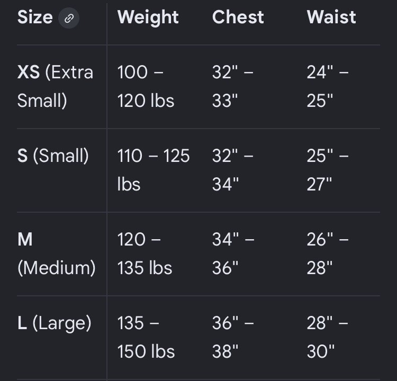Click the 32" – 34" chest cell

click(x=233, y=170)
